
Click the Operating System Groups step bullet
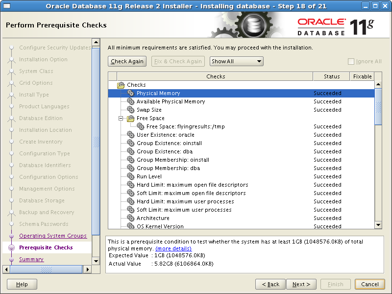11,236
